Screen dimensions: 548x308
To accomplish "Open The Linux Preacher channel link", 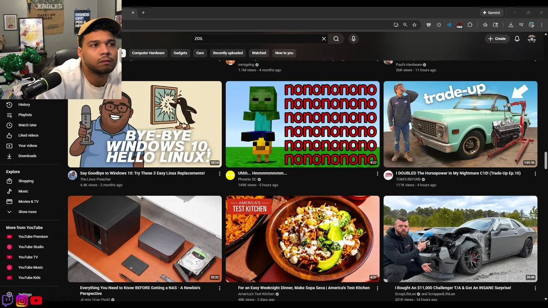I will click(x=95, y=179).
